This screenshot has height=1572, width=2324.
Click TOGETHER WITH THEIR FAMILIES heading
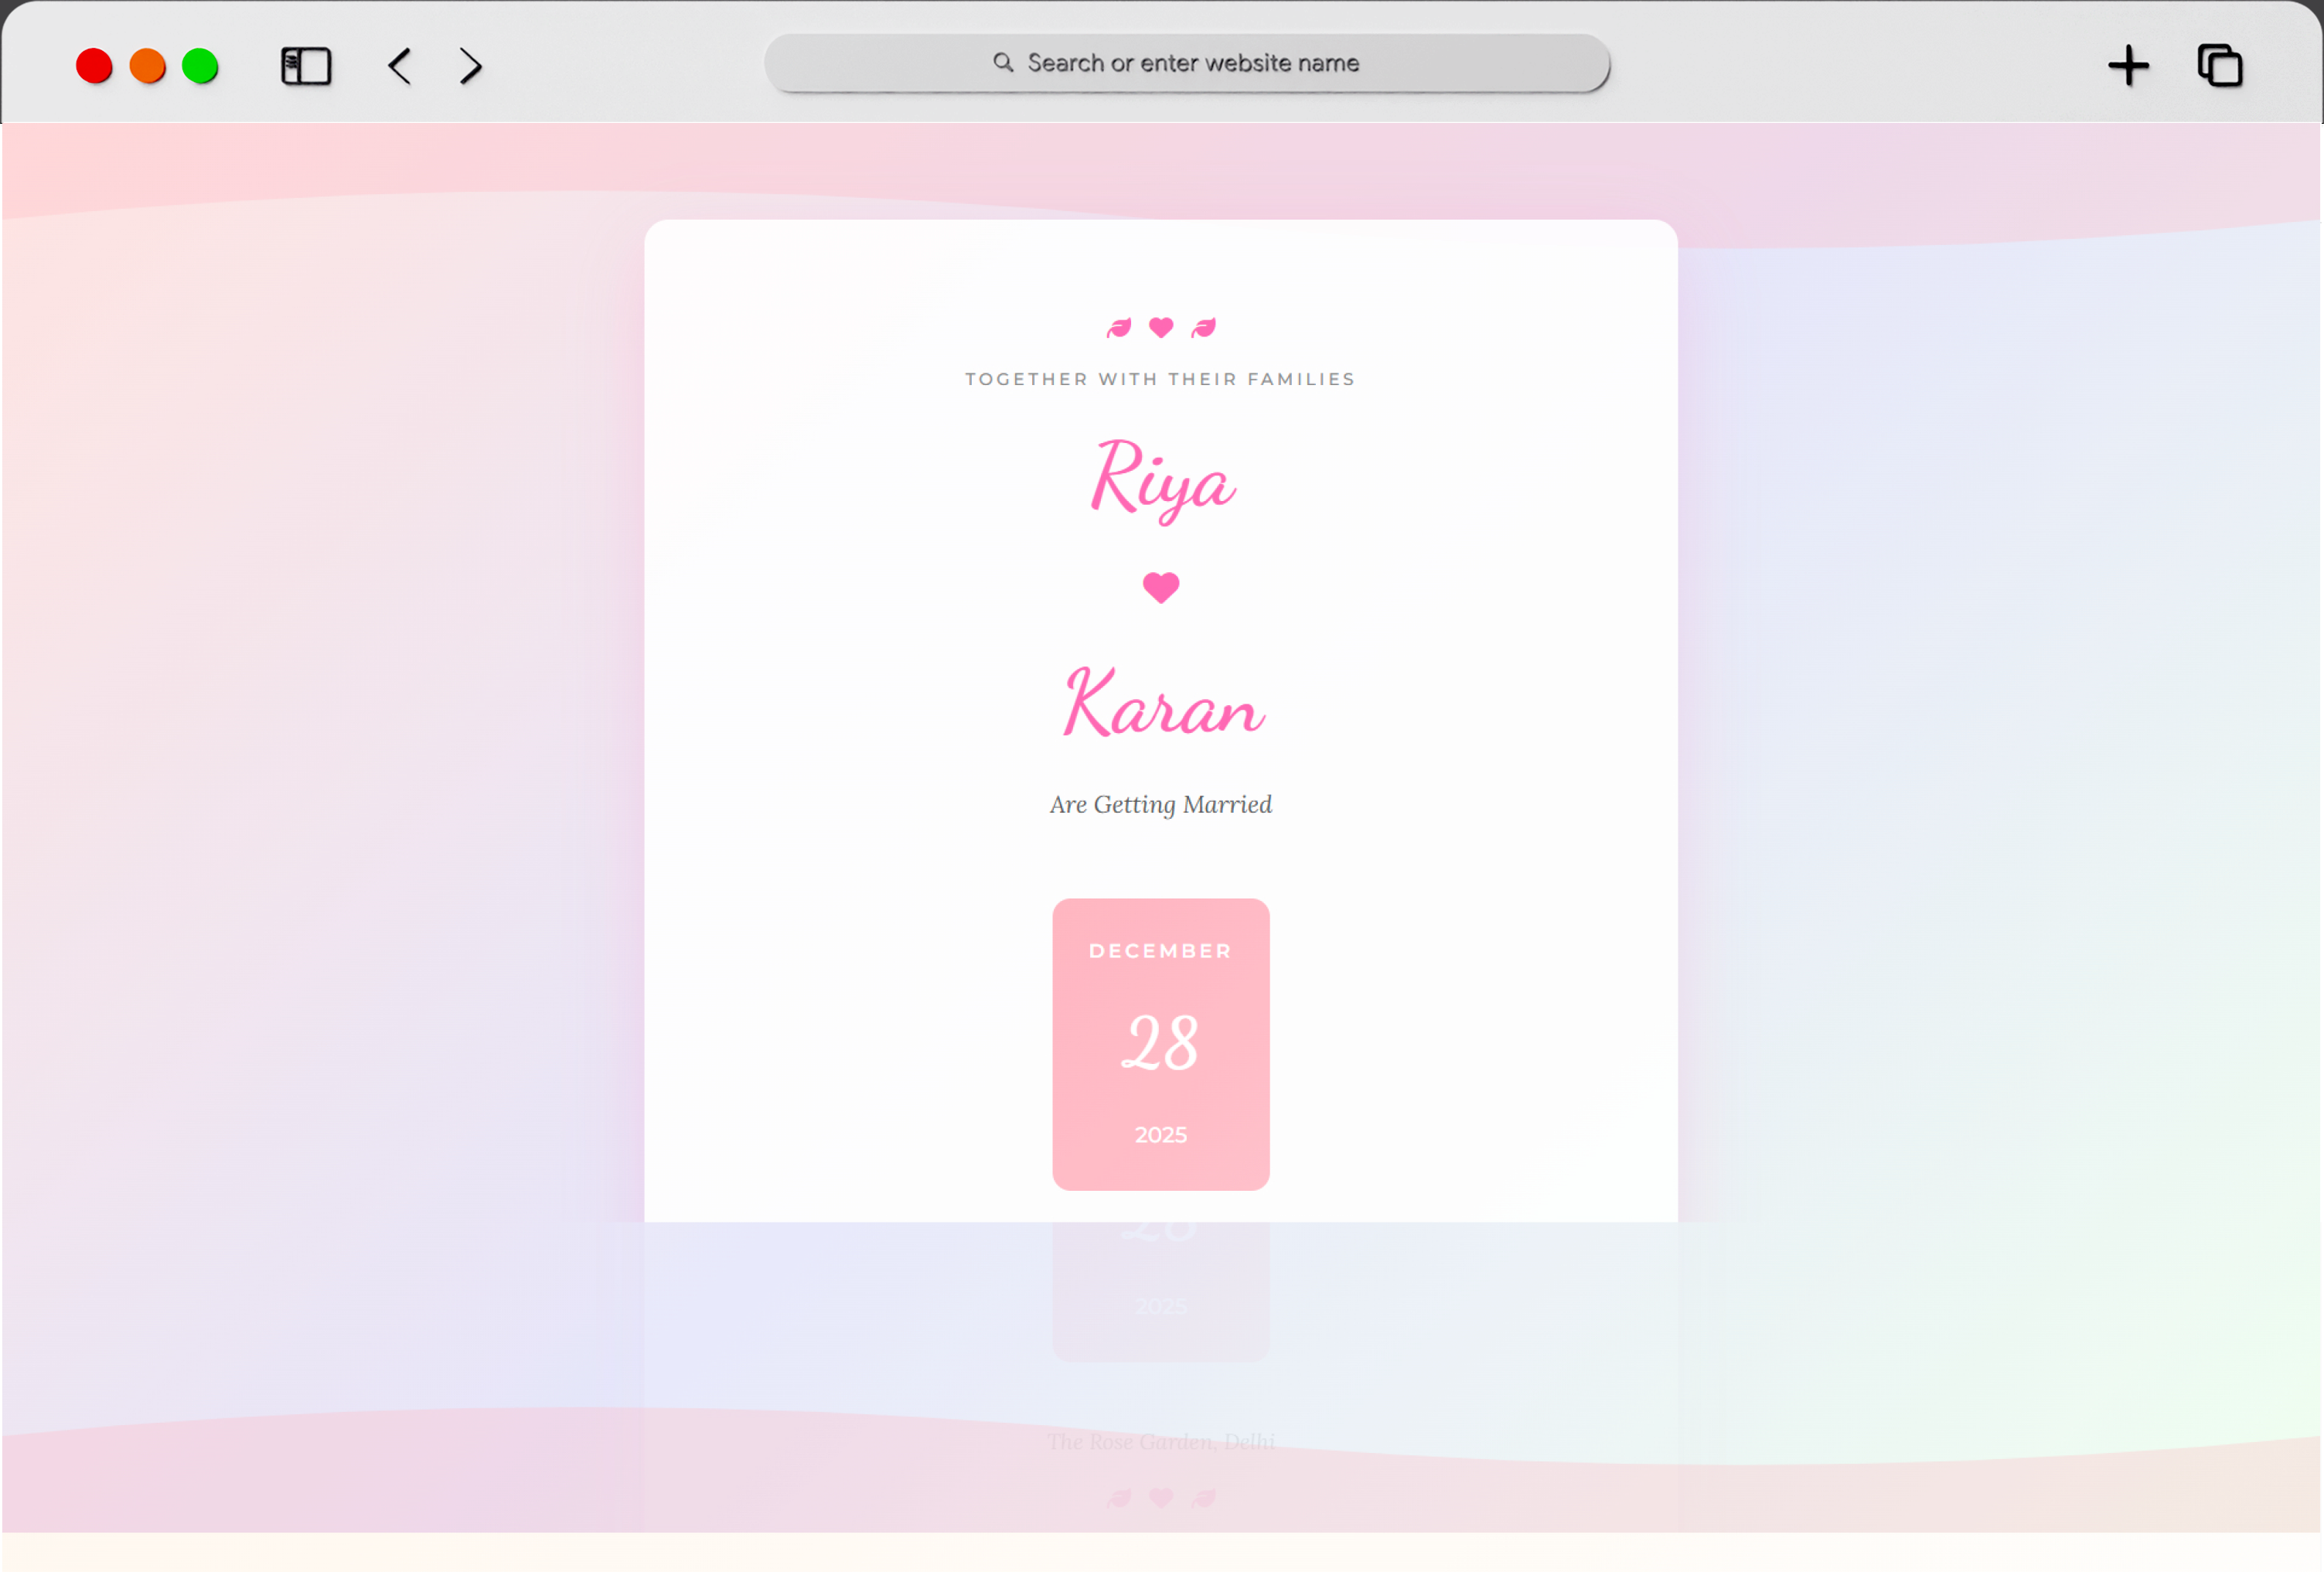(1160, 379)
